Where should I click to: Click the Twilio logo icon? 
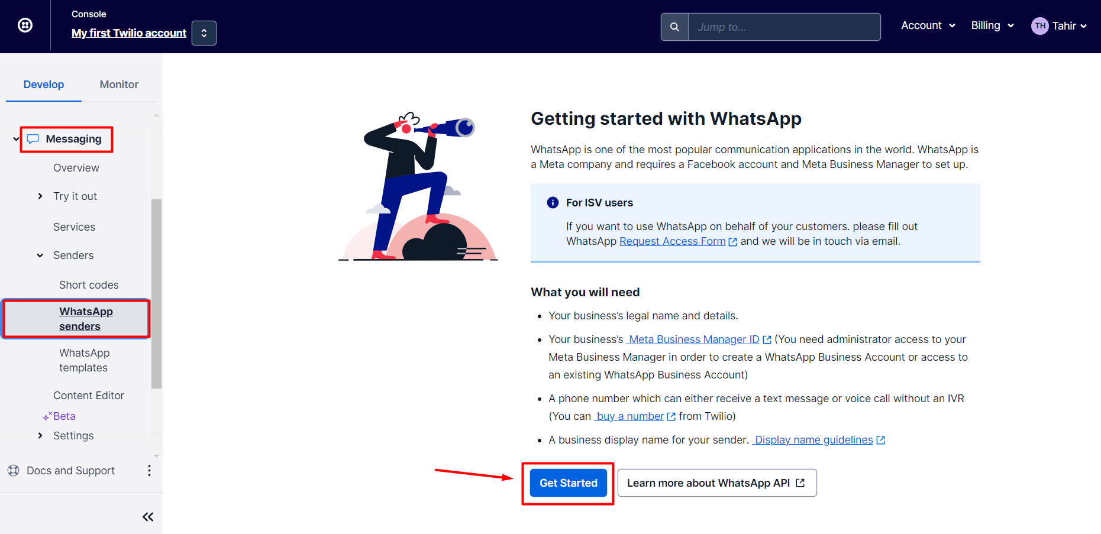25,25
